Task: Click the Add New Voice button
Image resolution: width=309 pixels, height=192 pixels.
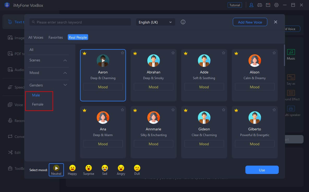Action: tap(250, 22)
